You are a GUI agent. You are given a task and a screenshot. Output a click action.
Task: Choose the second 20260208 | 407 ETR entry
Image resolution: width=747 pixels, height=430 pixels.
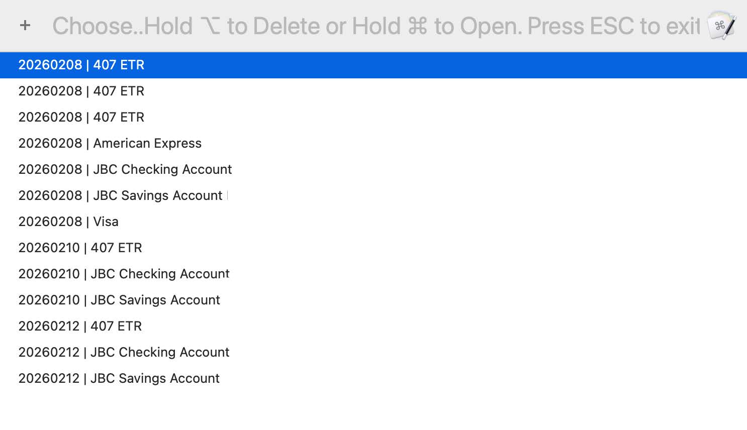[x=81, y=91]
